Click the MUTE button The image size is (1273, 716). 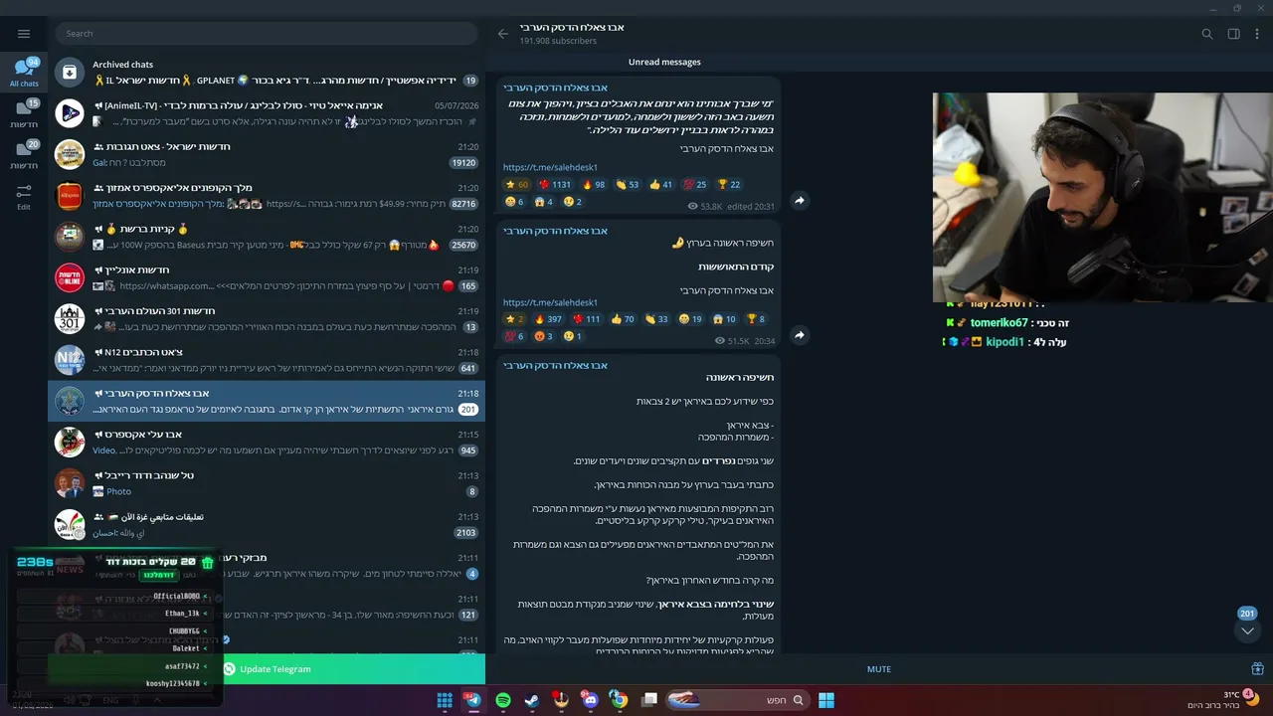click(x=879, y=669)
